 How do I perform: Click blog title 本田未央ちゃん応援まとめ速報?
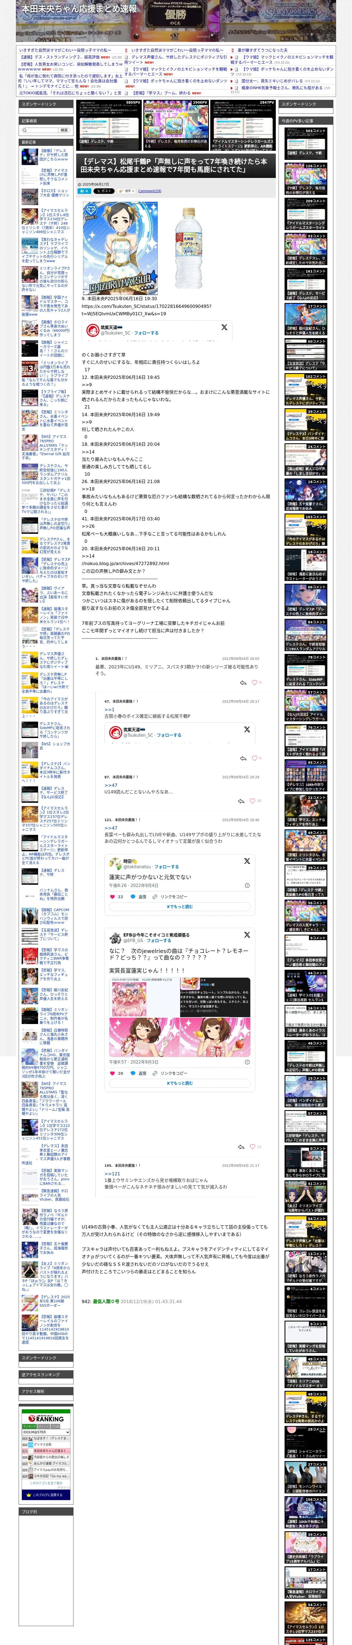coord(79,9)
